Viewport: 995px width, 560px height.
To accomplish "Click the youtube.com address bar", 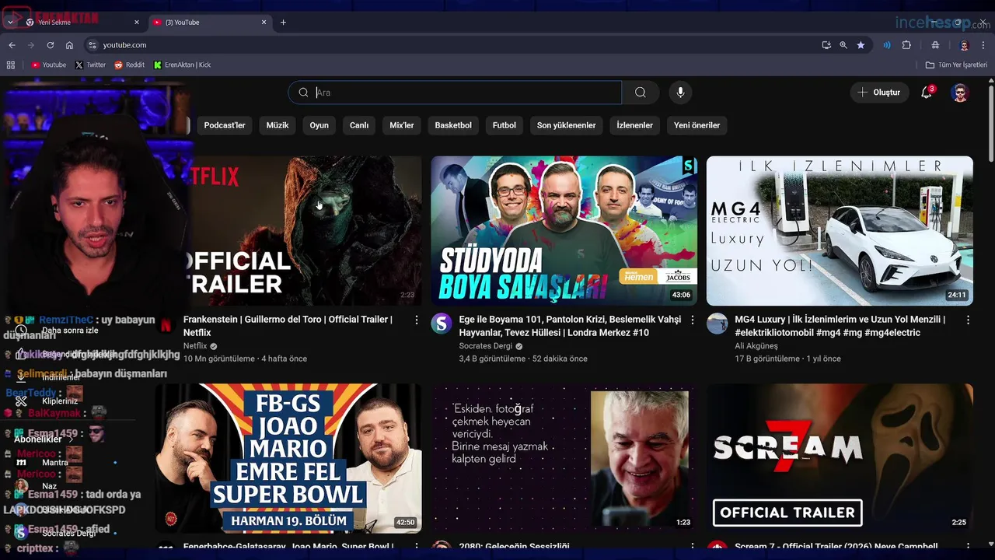I will (451, 45).
